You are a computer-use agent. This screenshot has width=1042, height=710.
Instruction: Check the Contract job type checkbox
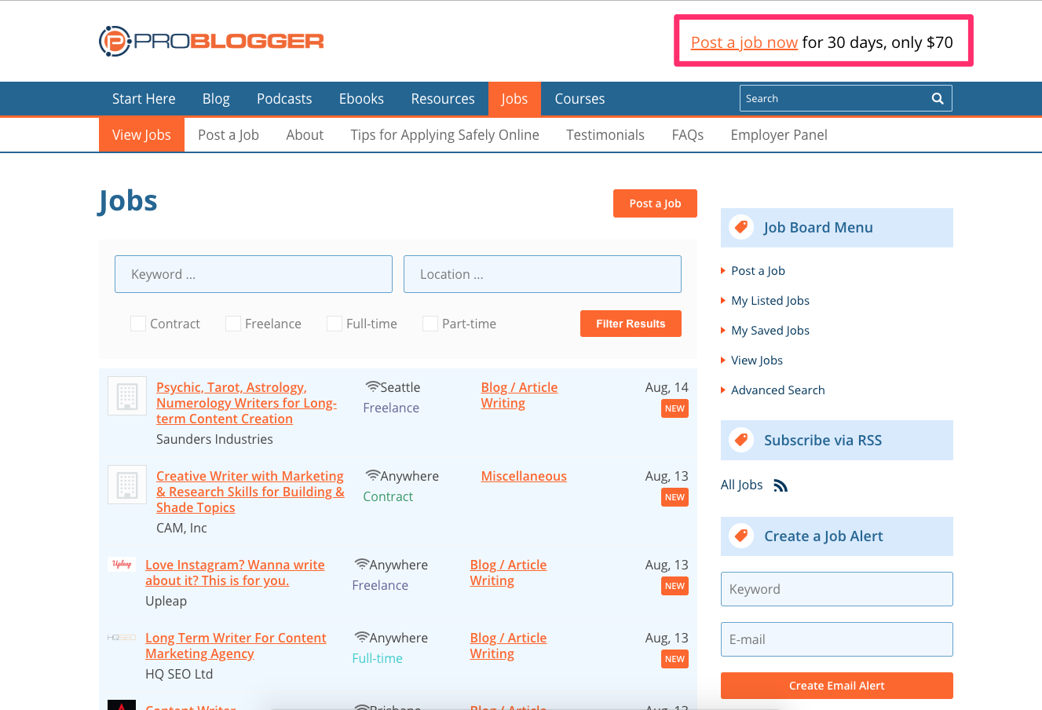(x=138, y=324)
